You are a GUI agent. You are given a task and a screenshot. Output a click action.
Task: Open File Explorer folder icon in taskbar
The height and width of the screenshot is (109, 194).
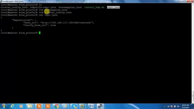pos(30,106)
